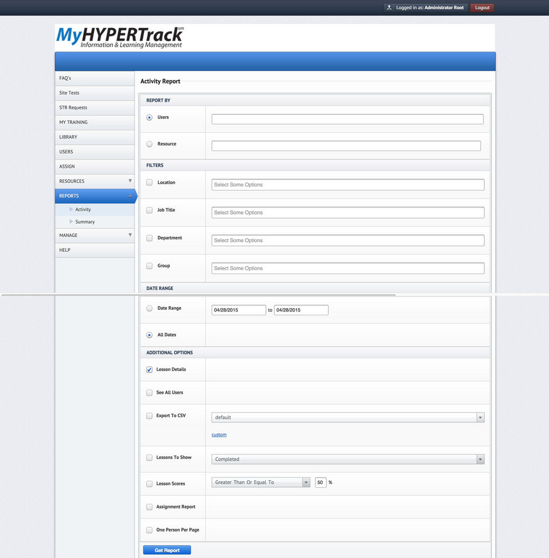Image resolution: width=549 pixels, height=558 pixels.
Task: Open HELP in the sidebar
Action: 95,250
